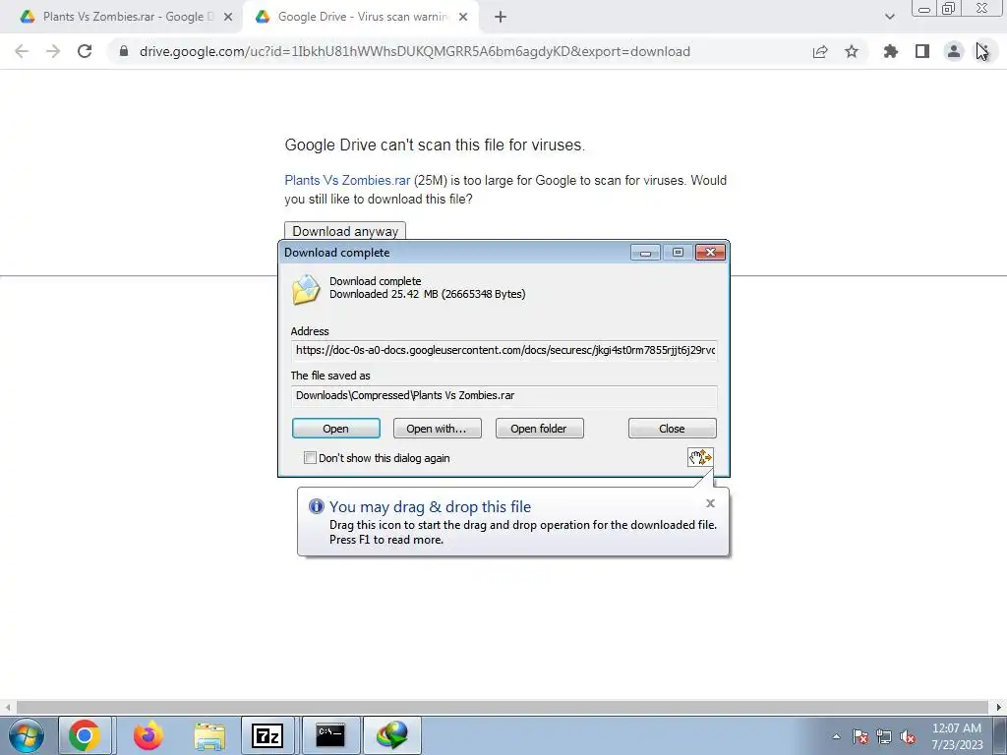Click the file saved as path field
This screenshot has width=1007, height=755.
click(x=504, y=396)
